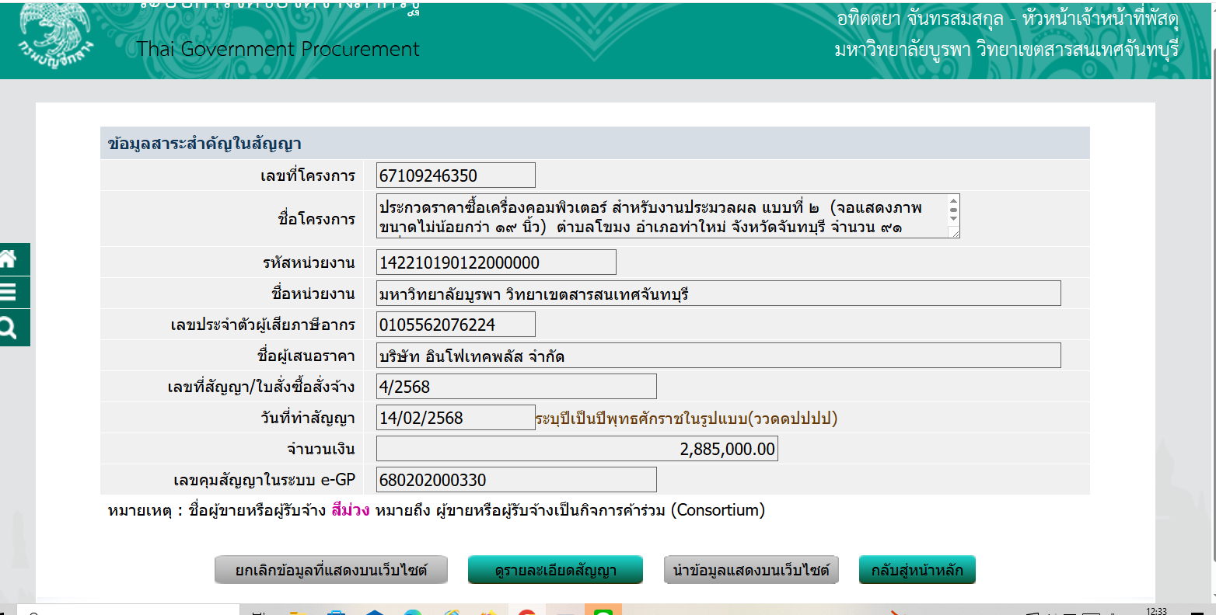Click the ยกเลิกข้อมูลที่แสดงบนเว็บไซต์ button
This screenshot has height=615, width=1216.
pos(331,571)
